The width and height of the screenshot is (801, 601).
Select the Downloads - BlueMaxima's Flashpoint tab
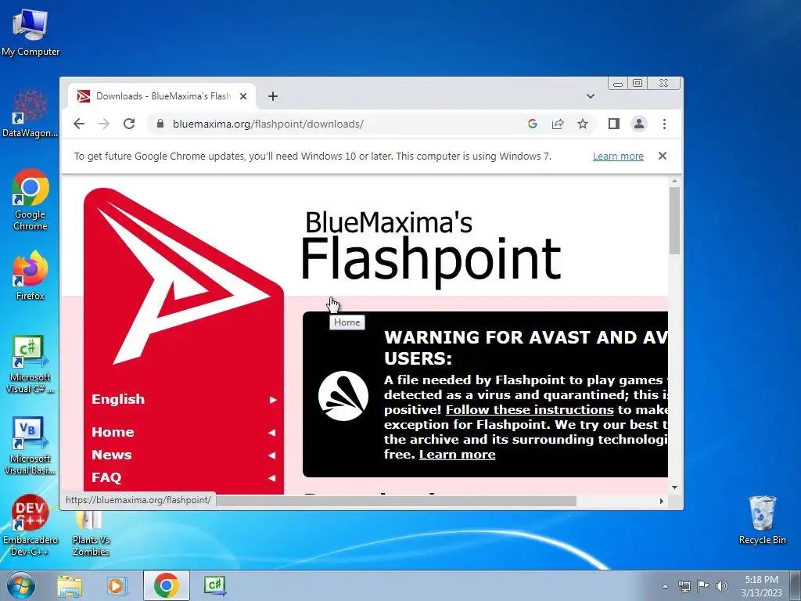click(x=161, y=96)
